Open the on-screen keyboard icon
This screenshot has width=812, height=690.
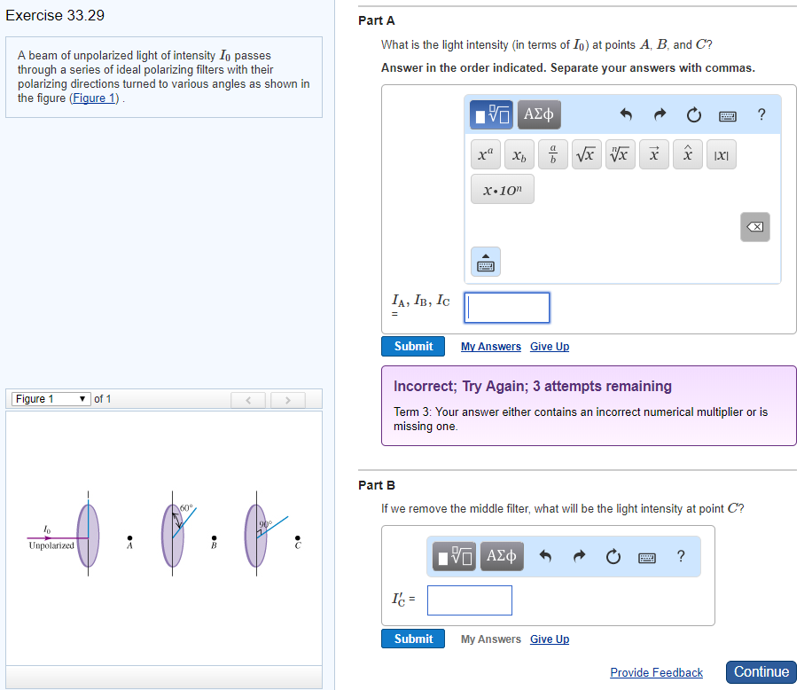(x=729, y=114)
